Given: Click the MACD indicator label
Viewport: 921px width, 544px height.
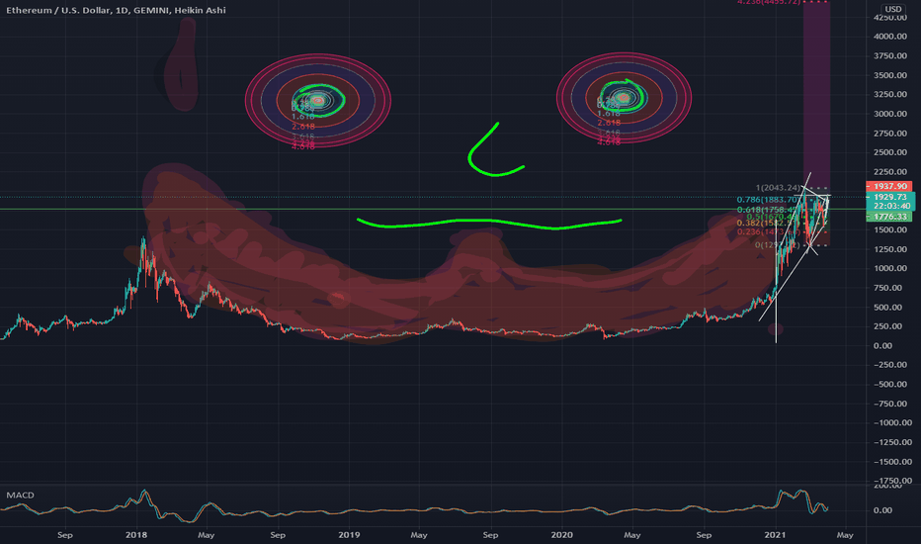Looking at the screenshot, I should [x=20, y=496].
